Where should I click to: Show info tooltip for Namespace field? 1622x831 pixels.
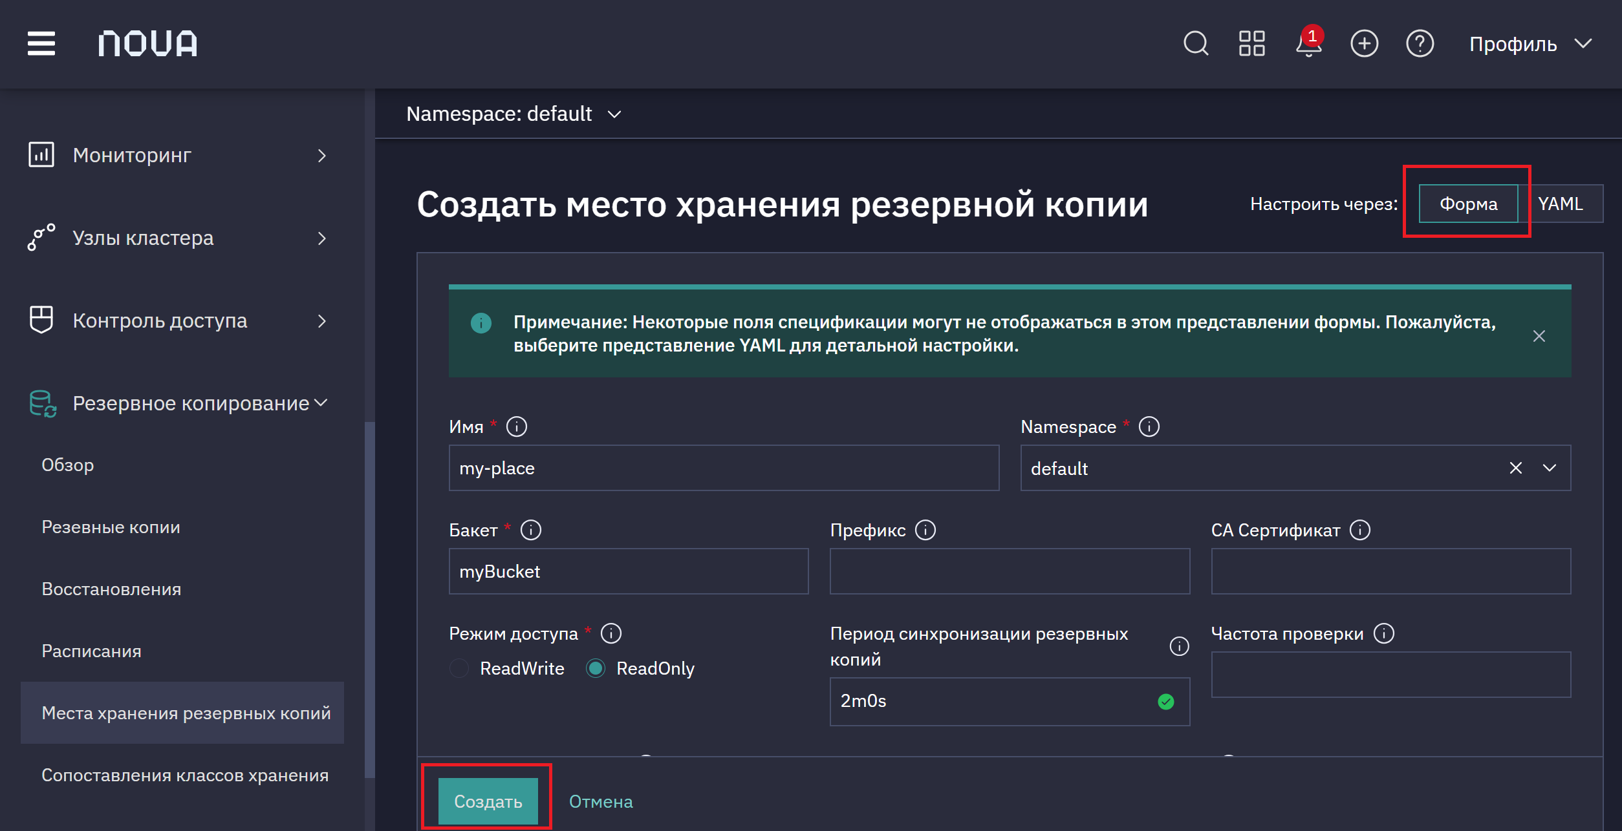(1149, 426)
